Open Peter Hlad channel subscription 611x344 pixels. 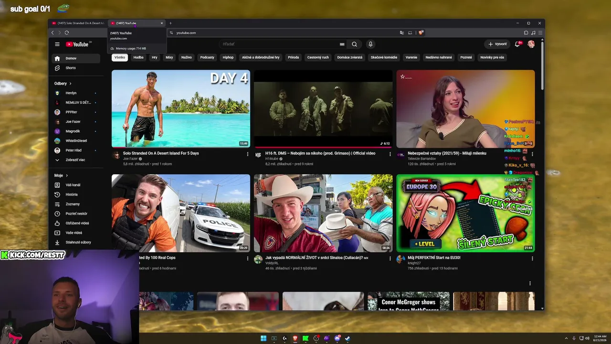[x=76, y=150]
